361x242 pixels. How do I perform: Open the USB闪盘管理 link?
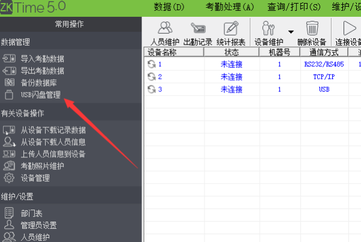41,95
